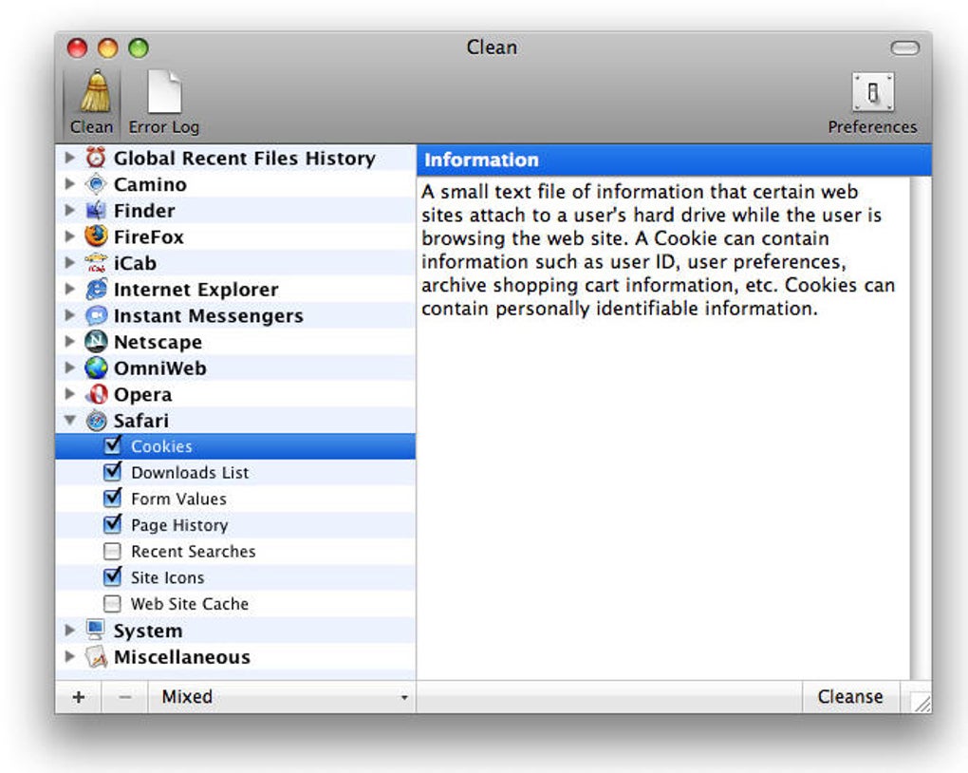Click the System computer icon
This screenshot has height=773, width=968.
pos(96,631)
